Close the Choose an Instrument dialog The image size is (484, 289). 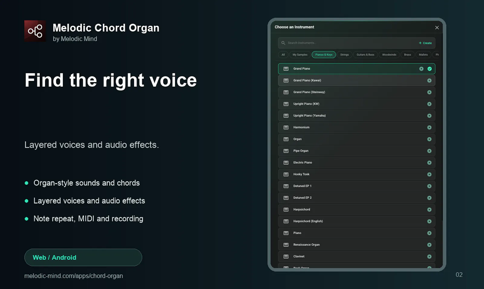(437, 27)
